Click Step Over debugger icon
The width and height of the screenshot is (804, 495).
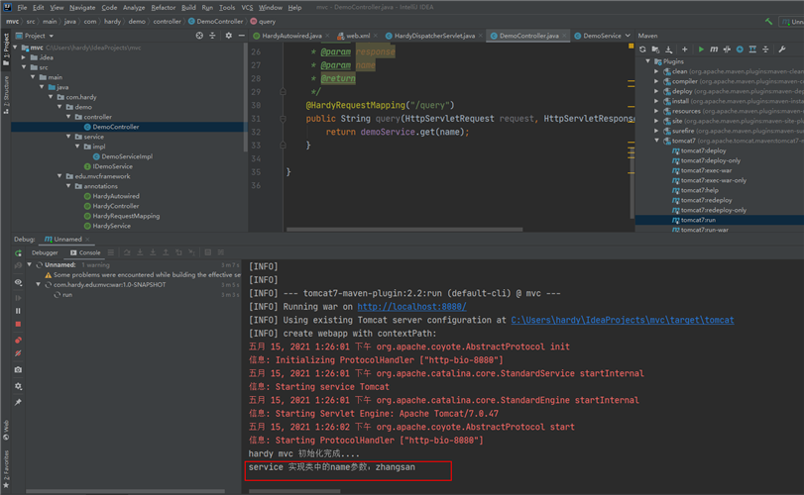(127, 252)
